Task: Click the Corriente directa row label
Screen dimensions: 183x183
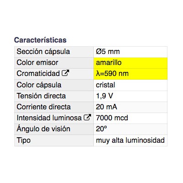Action: pyautogui.click(x=43, y=107)
